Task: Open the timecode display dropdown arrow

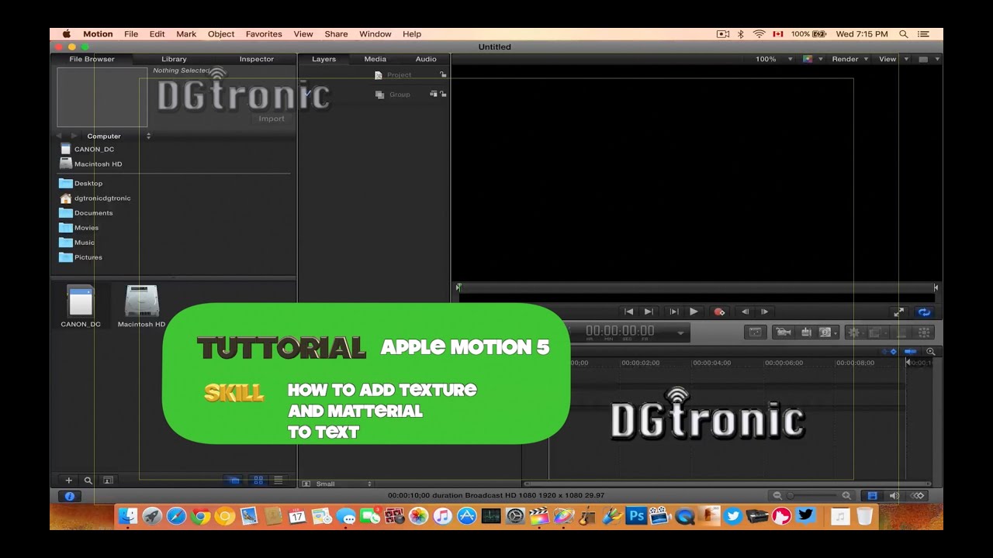Action: tap(680, 332)
